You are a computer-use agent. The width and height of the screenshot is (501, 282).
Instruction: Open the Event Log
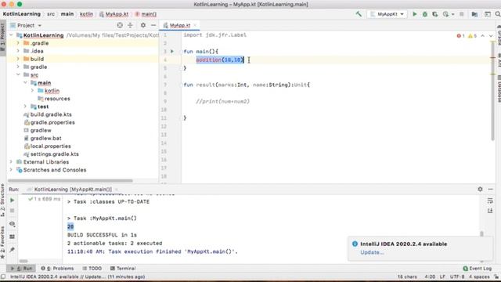click(478, 268)
